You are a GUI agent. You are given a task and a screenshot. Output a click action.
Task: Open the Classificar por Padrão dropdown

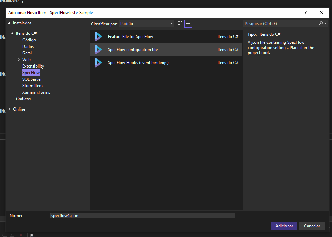pos(147,24)
